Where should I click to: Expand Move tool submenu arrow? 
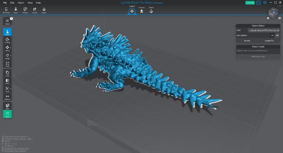click(11, 48)
